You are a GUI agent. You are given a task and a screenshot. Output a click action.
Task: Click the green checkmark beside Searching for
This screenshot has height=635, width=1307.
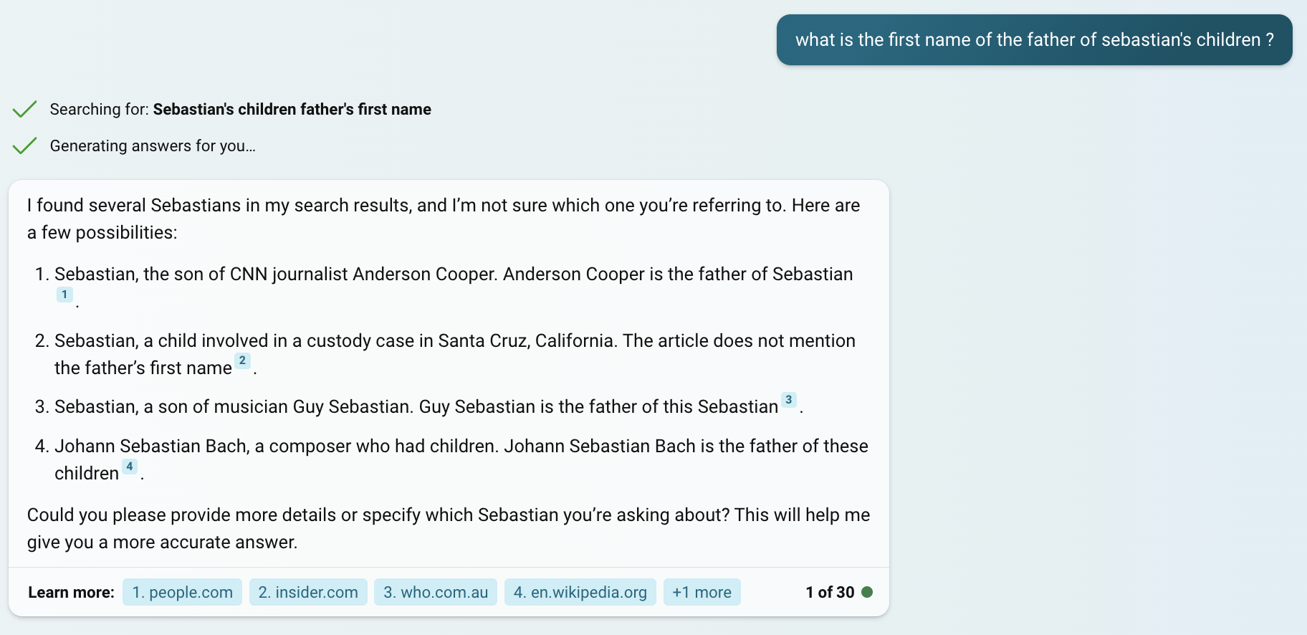[x=24, y=109]
